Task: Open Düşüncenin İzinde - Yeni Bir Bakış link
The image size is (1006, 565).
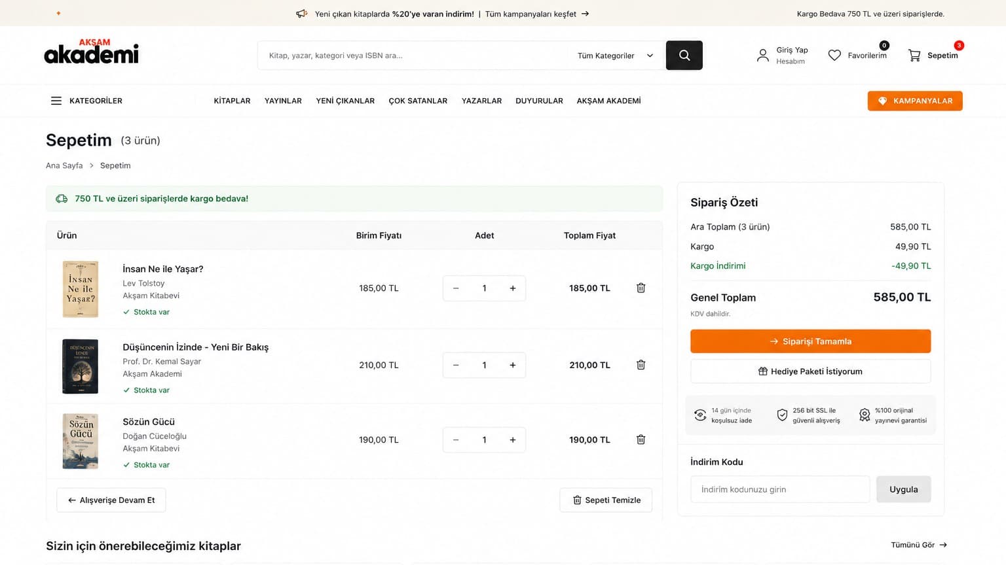Action: point(196,347)
